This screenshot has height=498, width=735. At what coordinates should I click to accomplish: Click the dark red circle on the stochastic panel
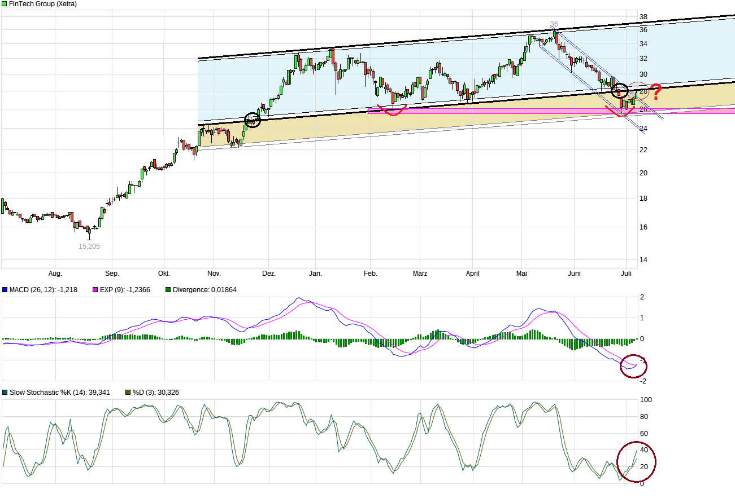(637, 462)
